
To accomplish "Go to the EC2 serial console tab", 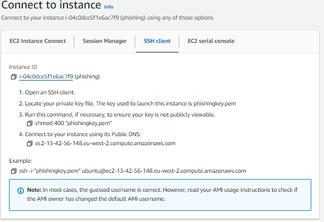I will coord(211,41).
